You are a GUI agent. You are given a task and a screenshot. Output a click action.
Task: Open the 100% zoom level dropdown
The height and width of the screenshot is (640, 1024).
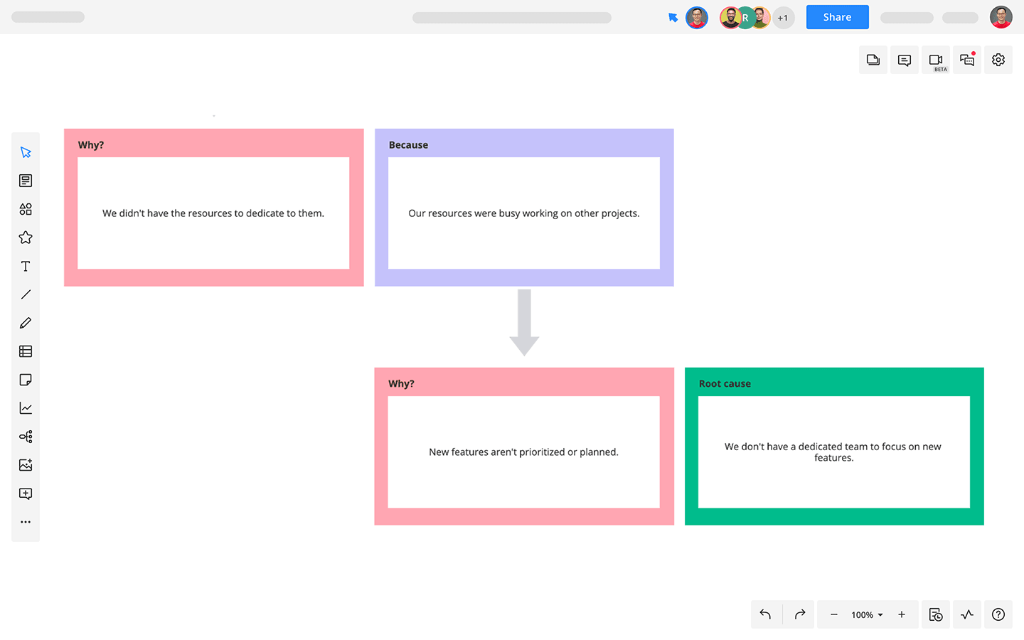click(x=867, y=615)
